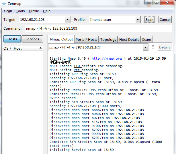Open the Scan menu

(x=8, y=11)
